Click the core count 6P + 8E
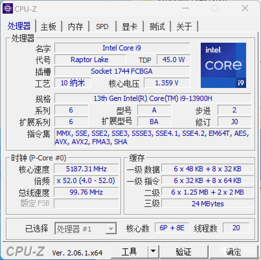Image resolution: width=261 pixels, height=260 pixels. coord(172,228)
